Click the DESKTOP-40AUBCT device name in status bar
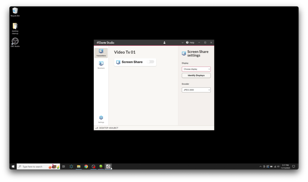 click(109, 128)
